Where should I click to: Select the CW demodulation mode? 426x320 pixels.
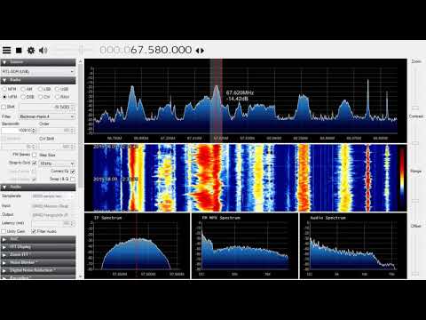(44, 97)
